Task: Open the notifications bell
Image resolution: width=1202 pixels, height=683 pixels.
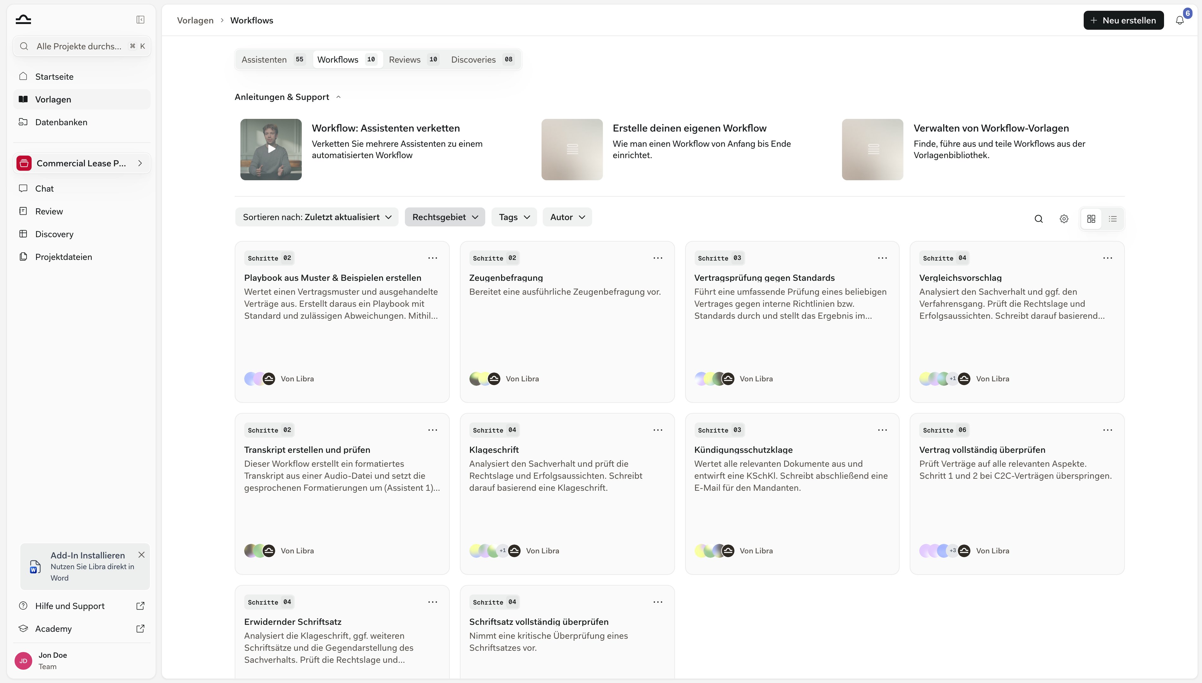Action: click(x=1180, y=20)
